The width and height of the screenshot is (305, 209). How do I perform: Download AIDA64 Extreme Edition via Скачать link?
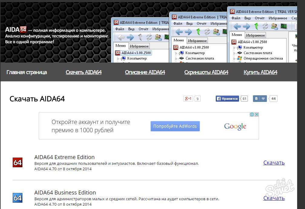(274, 163)
